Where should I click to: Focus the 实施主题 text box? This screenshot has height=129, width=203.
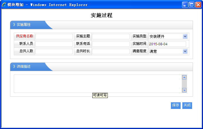pyautogui.click(x=111, y=36)
